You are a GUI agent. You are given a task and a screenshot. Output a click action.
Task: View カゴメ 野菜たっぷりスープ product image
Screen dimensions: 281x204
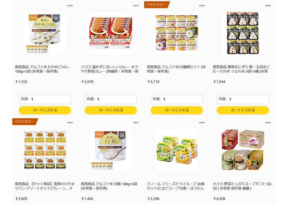243,150
